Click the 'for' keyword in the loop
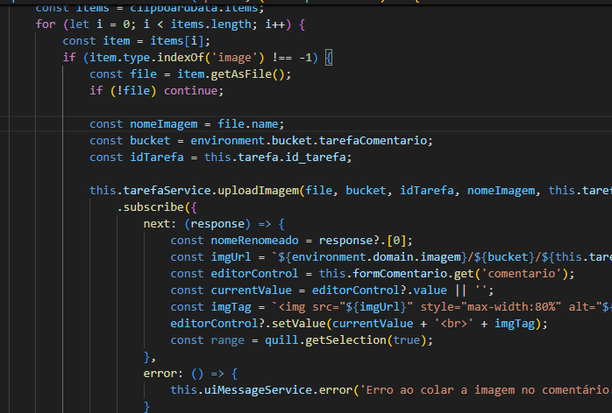Image resolution: width=612 pixels, height=413 pixels. [46, 24]
